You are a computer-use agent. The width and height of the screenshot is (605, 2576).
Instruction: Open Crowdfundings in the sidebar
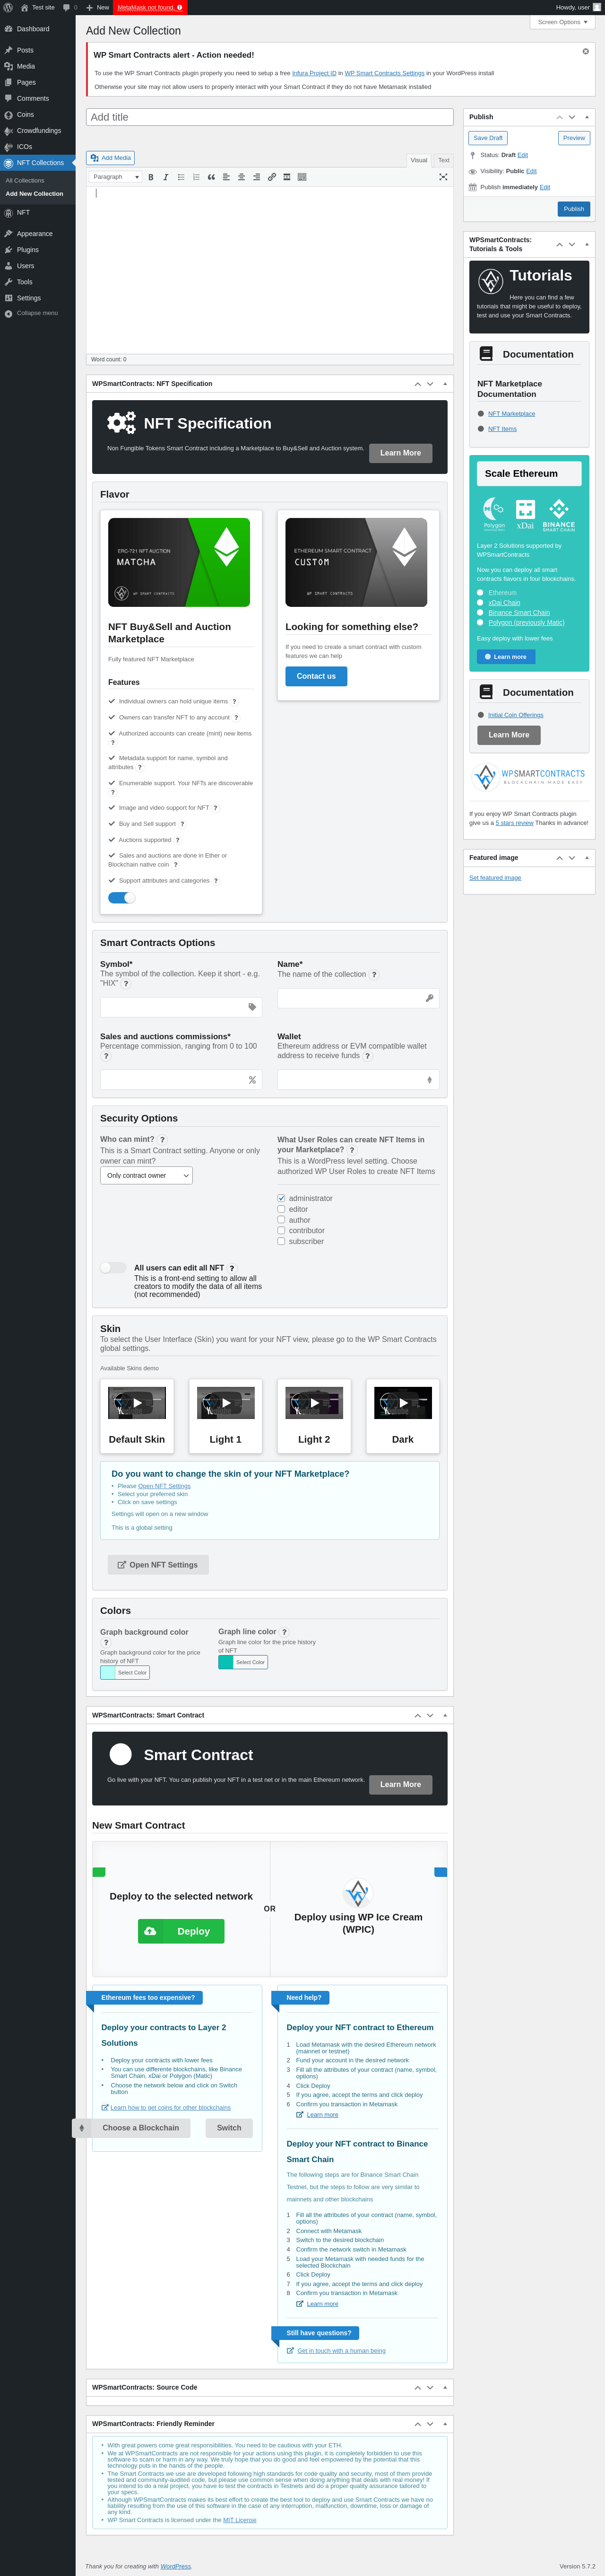[37, 130]
